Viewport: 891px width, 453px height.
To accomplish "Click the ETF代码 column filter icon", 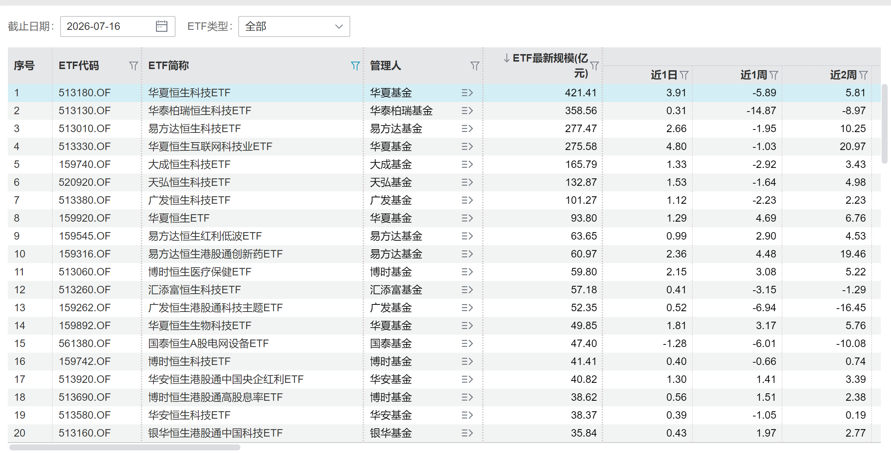I will pos(133,66).
